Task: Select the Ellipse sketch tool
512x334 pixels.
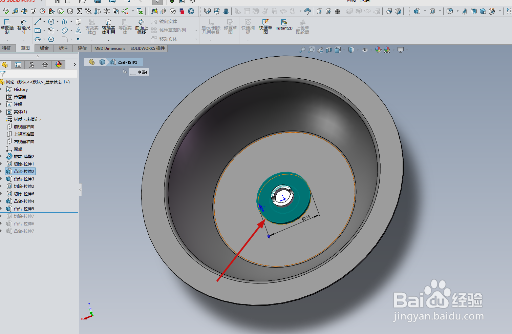Action: point(65,31)
